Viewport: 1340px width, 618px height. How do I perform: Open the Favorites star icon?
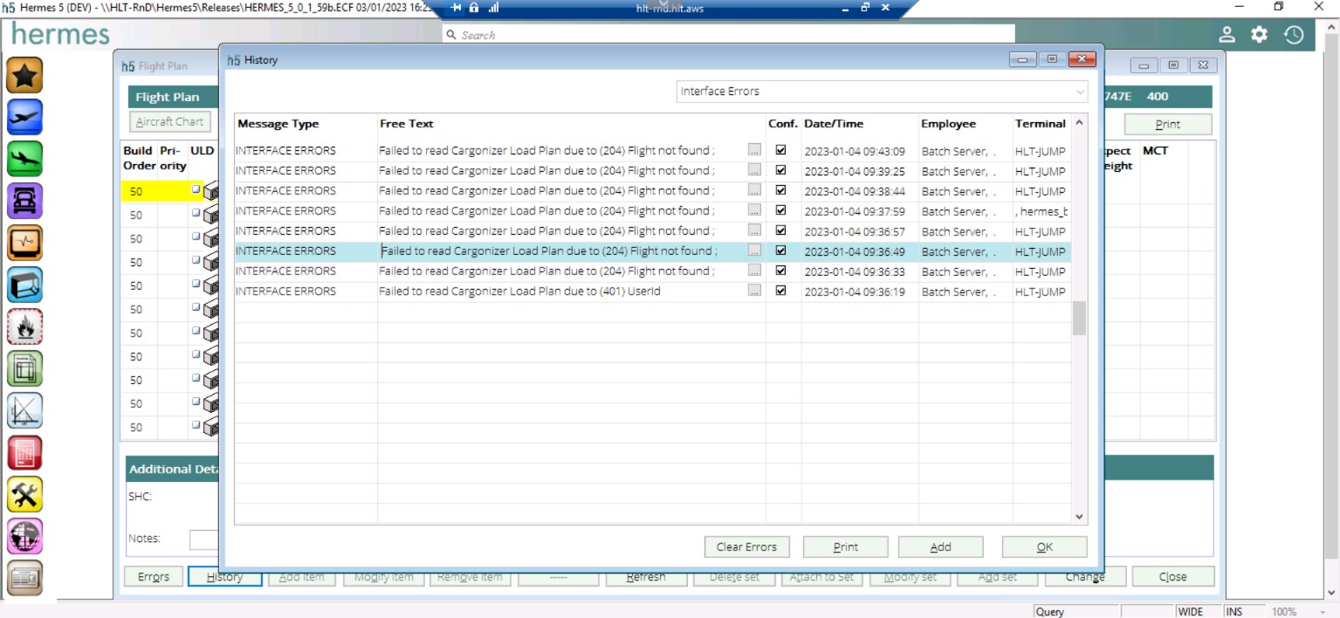tap(24, 75)
